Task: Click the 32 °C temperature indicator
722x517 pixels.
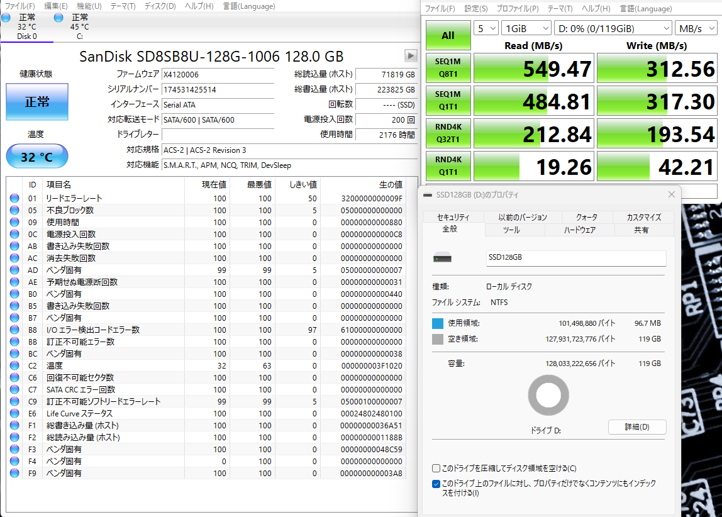Action: (x=36, y=157)
